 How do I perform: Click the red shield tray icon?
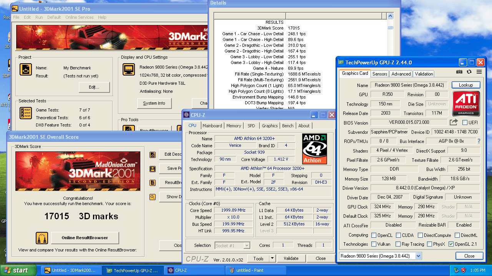[x=464, y=270]
